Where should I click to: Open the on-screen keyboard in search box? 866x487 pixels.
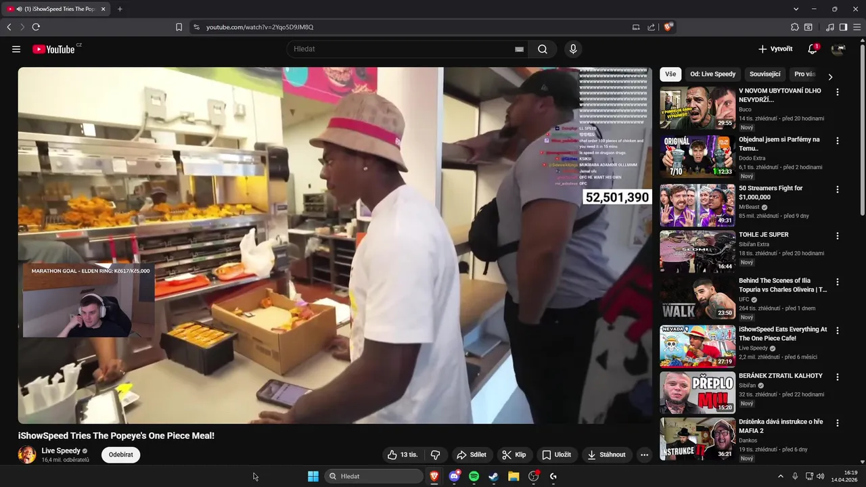click(x=519, y=49)
